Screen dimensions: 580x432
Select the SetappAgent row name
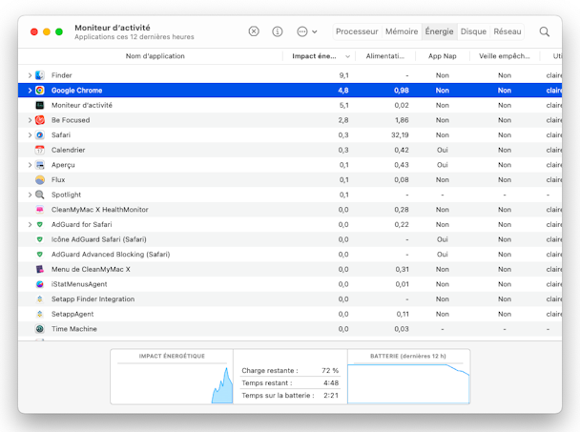[72, 314]
